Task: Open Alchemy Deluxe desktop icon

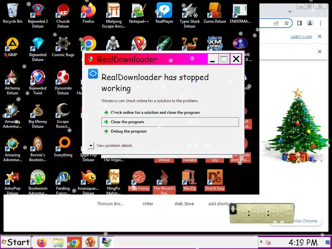Action: point(13,83)
